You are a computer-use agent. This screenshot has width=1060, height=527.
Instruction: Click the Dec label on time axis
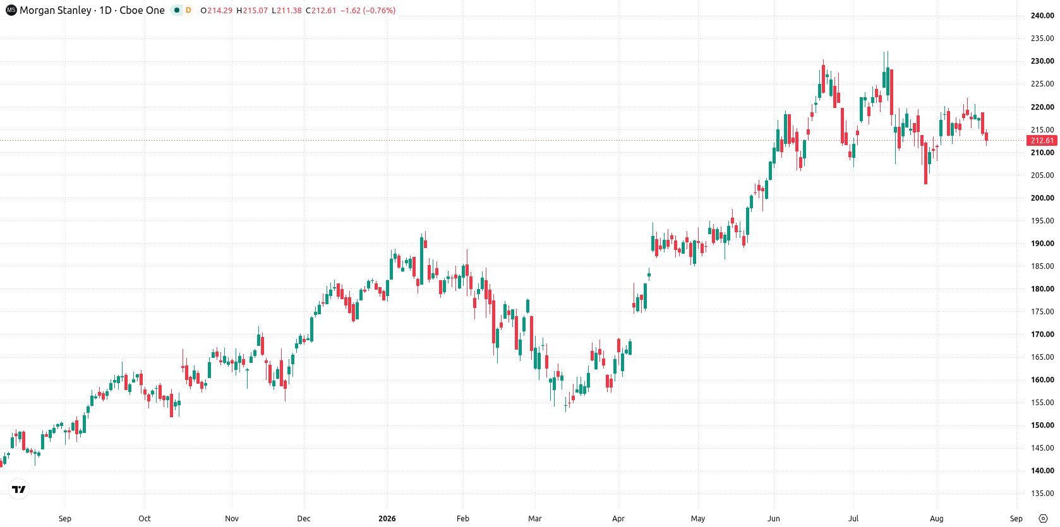(304, 519)
